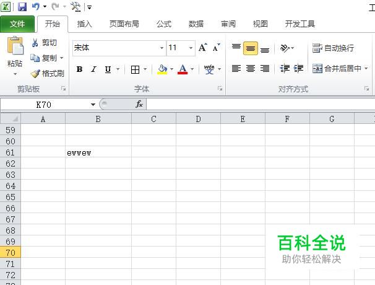The image size is (375, 285).
Task: Select row 70 header
Action: [x=11, y=252]
